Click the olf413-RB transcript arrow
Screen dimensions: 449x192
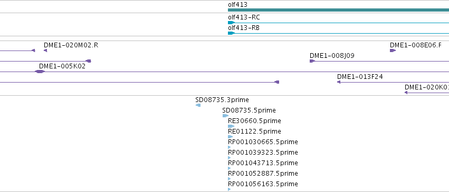coord(232,33)
